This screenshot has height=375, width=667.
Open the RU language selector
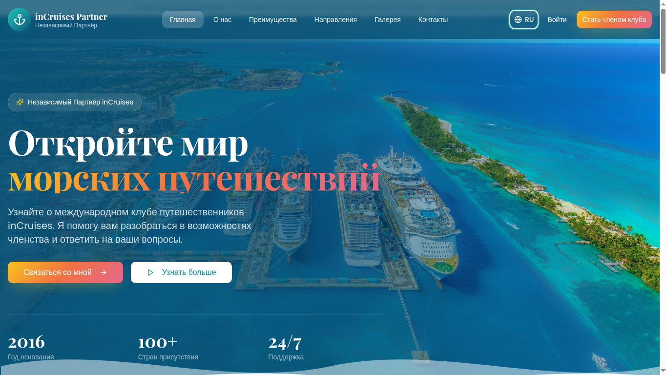tap(524, 20)
